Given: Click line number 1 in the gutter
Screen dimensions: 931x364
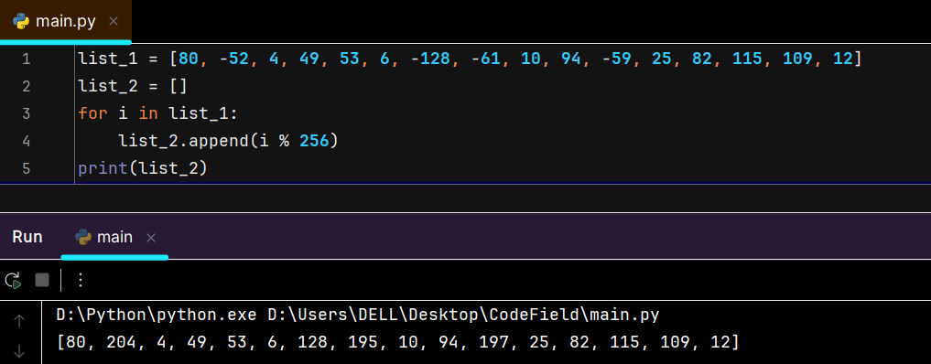Looking at the screenshot, I should [x=26, y=59].
